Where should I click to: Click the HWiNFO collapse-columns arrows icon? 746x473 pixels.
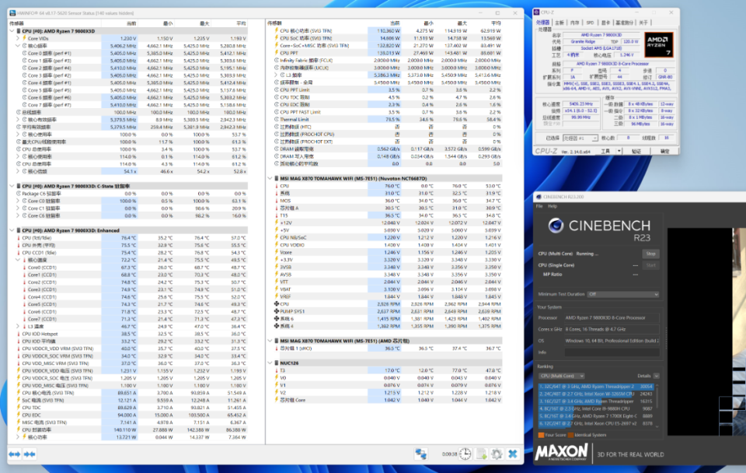[x=30, y=454]
